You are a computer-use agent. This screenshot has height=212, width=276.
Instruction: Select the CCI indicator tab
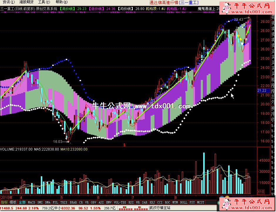click(x=160, y=202)
